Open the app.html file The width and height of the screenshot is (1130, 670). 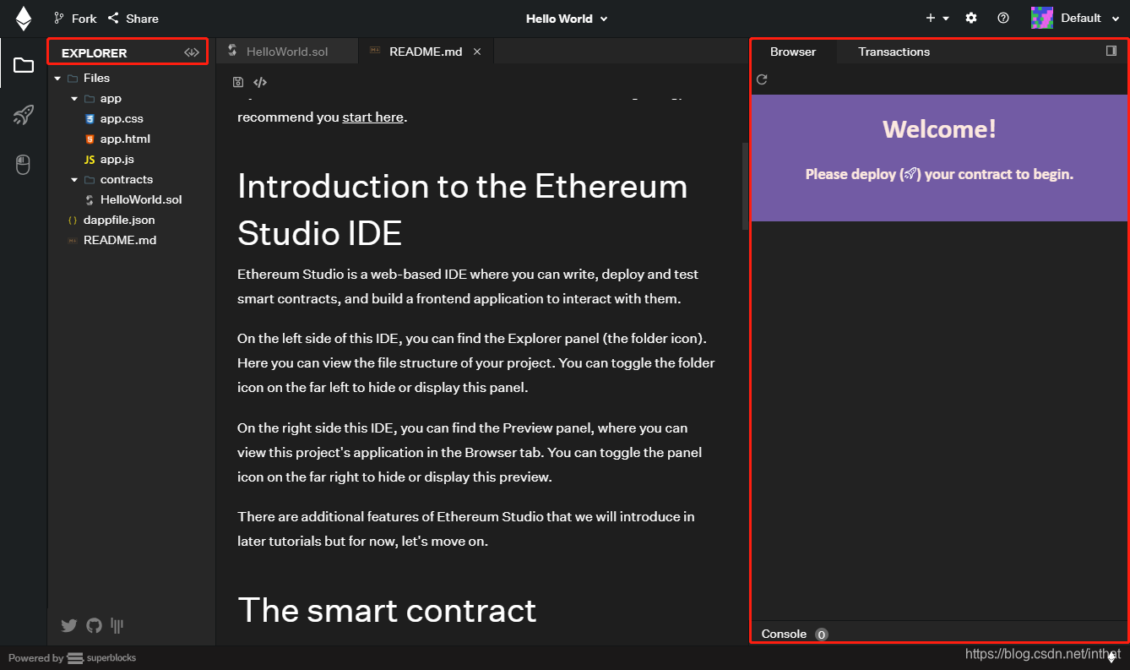(125, 139)
